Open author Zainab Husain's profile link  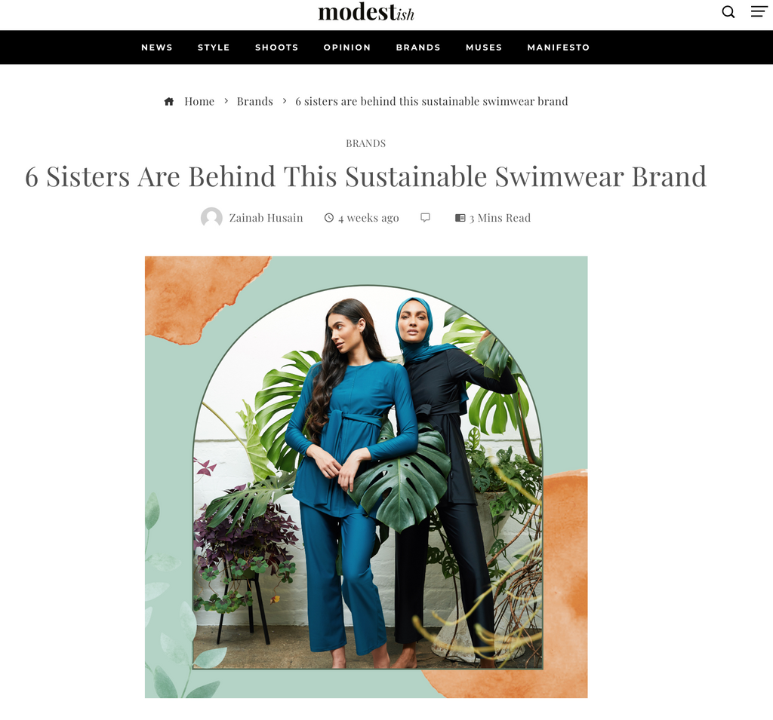[266, 218]
